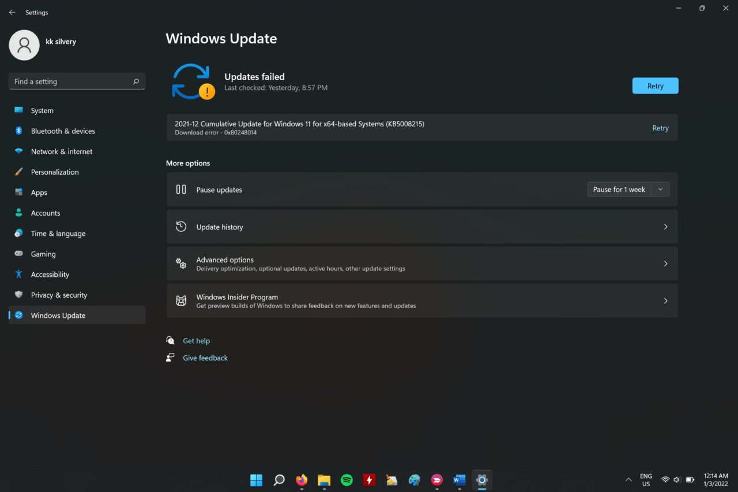Click the pause bars icon beside Pause updates
Screen dimensions: 738x492
[181, 189]
